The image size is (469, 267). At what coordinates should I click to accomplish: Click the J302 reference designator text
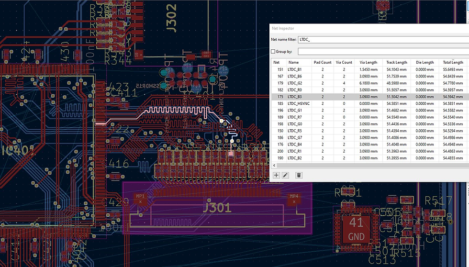(x=171, y=18)
